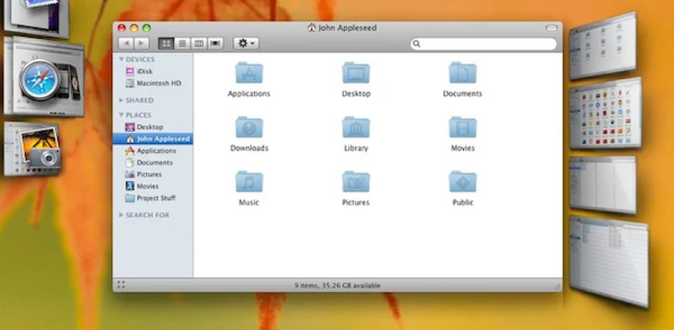This screenshot has height=330, width=674.
Task: Open the Action gear dropdown menu
Action: [245, 43]
